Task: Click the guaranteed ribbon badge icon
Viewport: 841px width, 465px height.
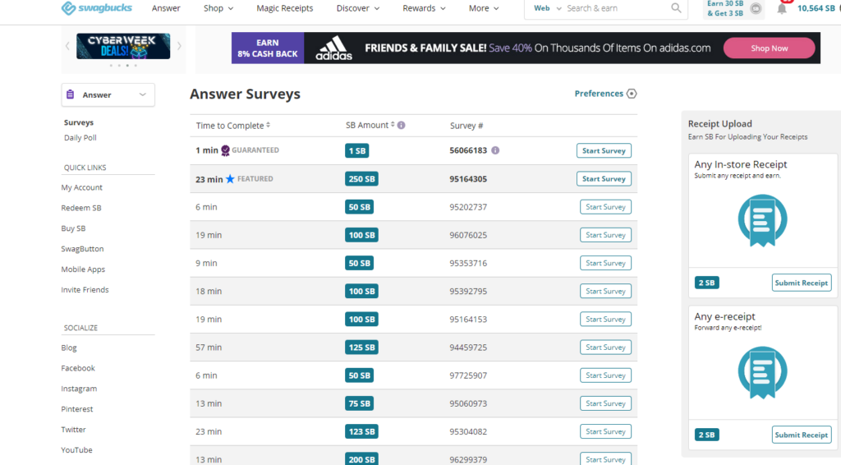Action: coord(226,150)
